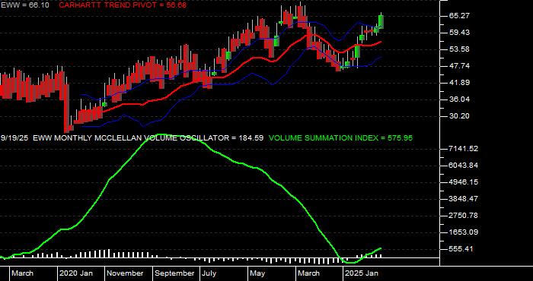The image size is (533, 281).
Task: Click EWW MONTHLY MCCLELLAN VOLUME OSCILLATOR = 184.59 label
Action: tap(148, 138)
